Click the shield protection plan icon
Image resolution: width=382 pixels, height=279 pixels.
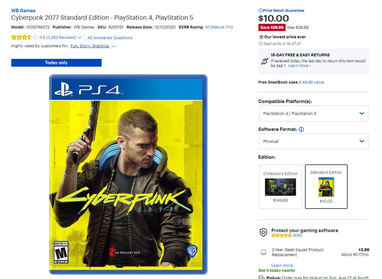click(x=263, y=232)
